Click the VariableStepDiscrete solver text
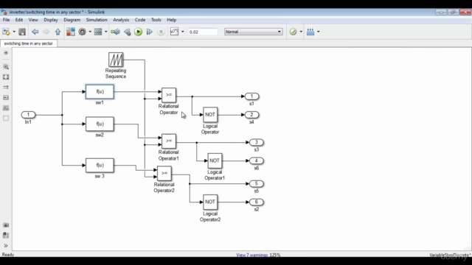Image resolution: width=472 pixels, height=265 pixels. click(x=450, y=255)
